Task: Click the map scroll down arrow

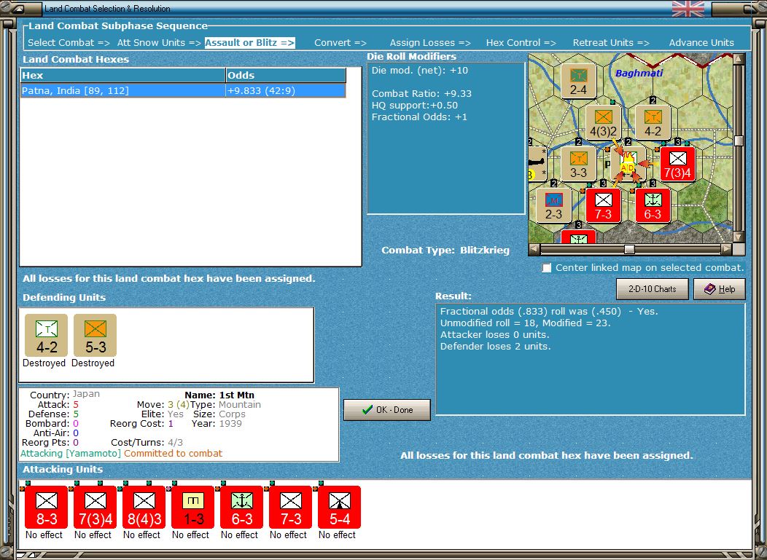Action: click(739, 237)
